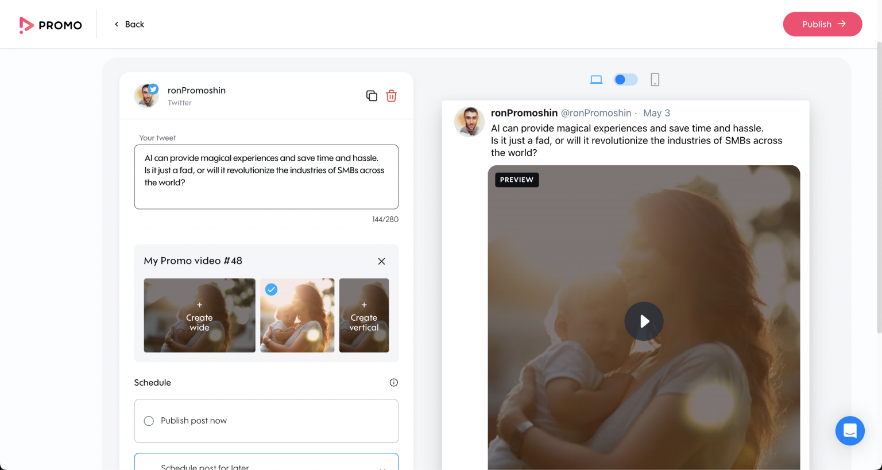882x470 pixels.
Task: Open the copy post icon
Action: (x=372, y=96)
